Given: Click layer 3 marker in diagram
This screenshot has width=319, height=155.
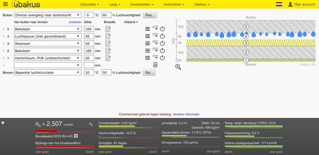Looking at the screenshot, I should pyautogui.click(x=246, y=43).
